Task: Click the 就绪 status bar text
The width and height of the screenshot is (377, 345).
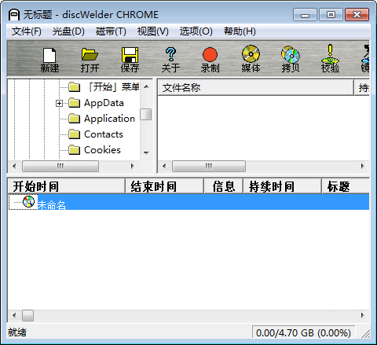Action: coord(17,332)
